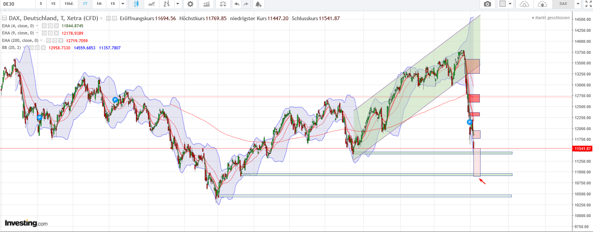Open the chart layout dropdown arrow
Viewport: 593px width, 232px height.
[x=510, y=4]
